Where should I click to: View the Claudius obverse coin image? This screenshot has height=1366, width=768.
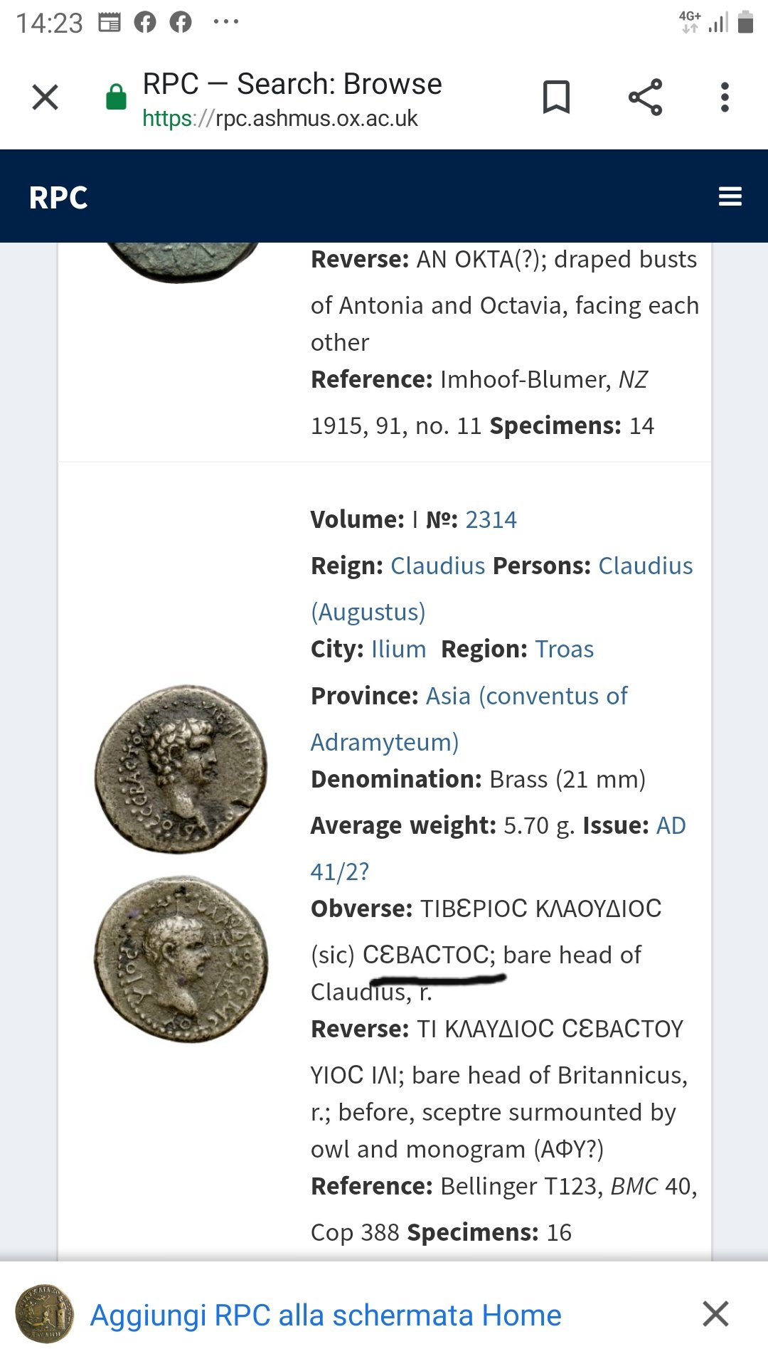click(x=181, y=769)
